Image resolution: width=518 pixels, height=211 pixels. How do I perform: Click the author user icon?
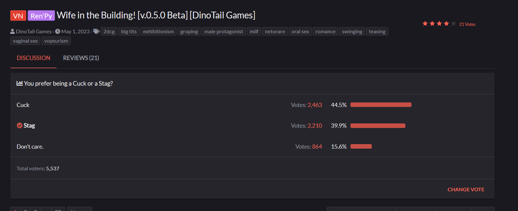[x=13, y=31]
